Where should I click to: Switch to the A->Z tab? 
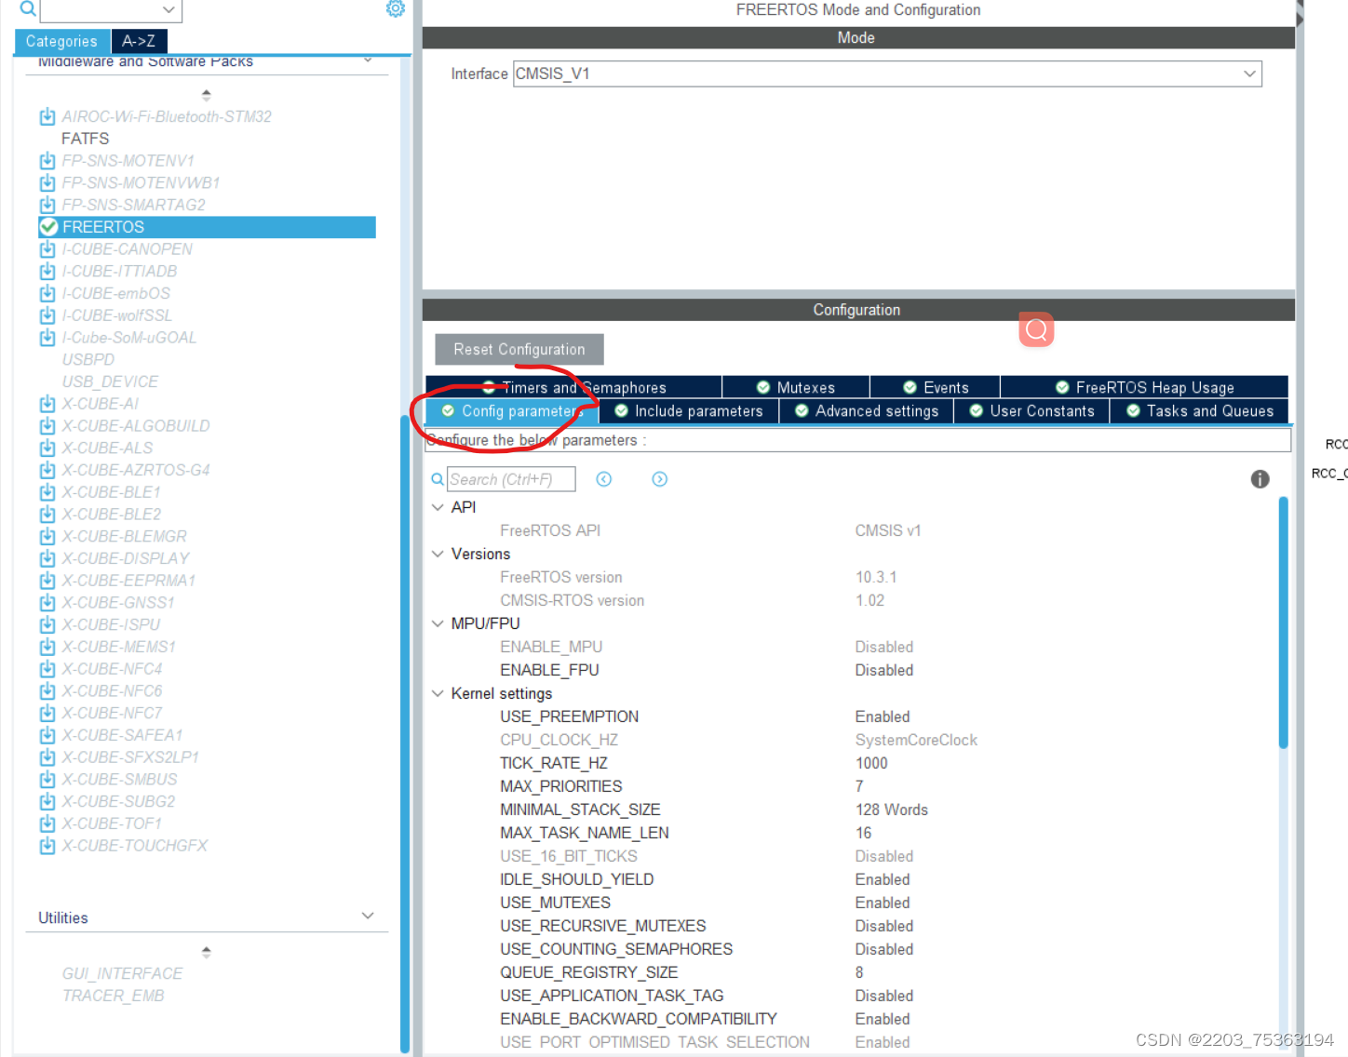[x=139, y=41]
